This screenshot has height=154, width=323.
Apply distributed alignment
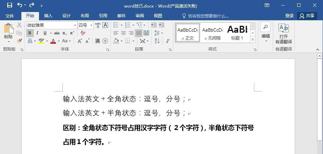point(146,33)
